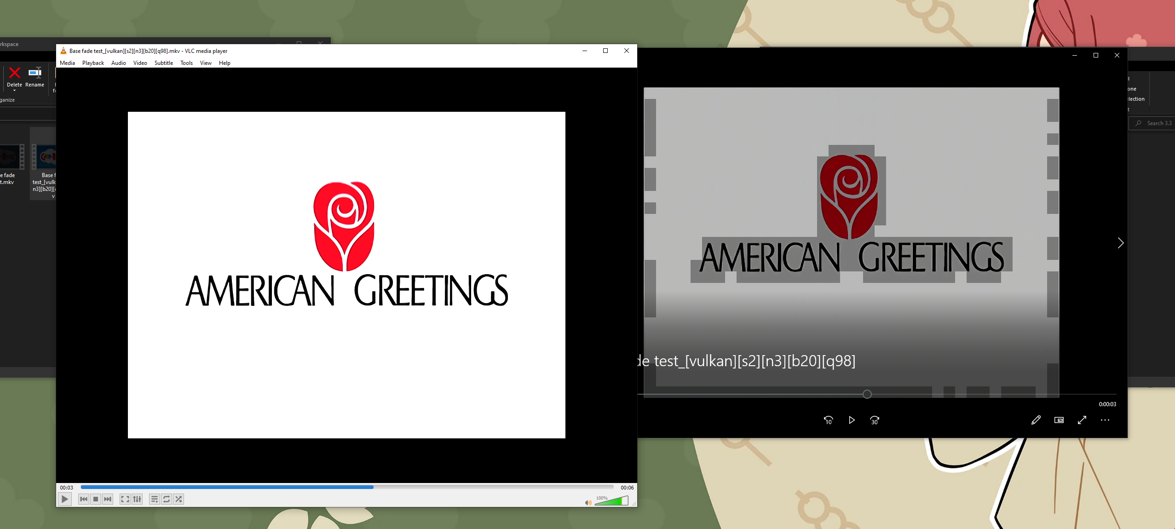
Task: Skip forward 30 seconds in video player
Action: (x=875, y=420)
